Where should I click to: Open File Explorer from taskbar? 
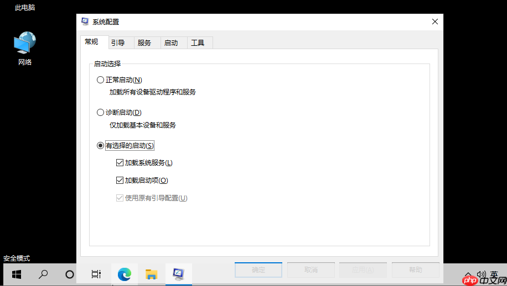coord(151,274)
